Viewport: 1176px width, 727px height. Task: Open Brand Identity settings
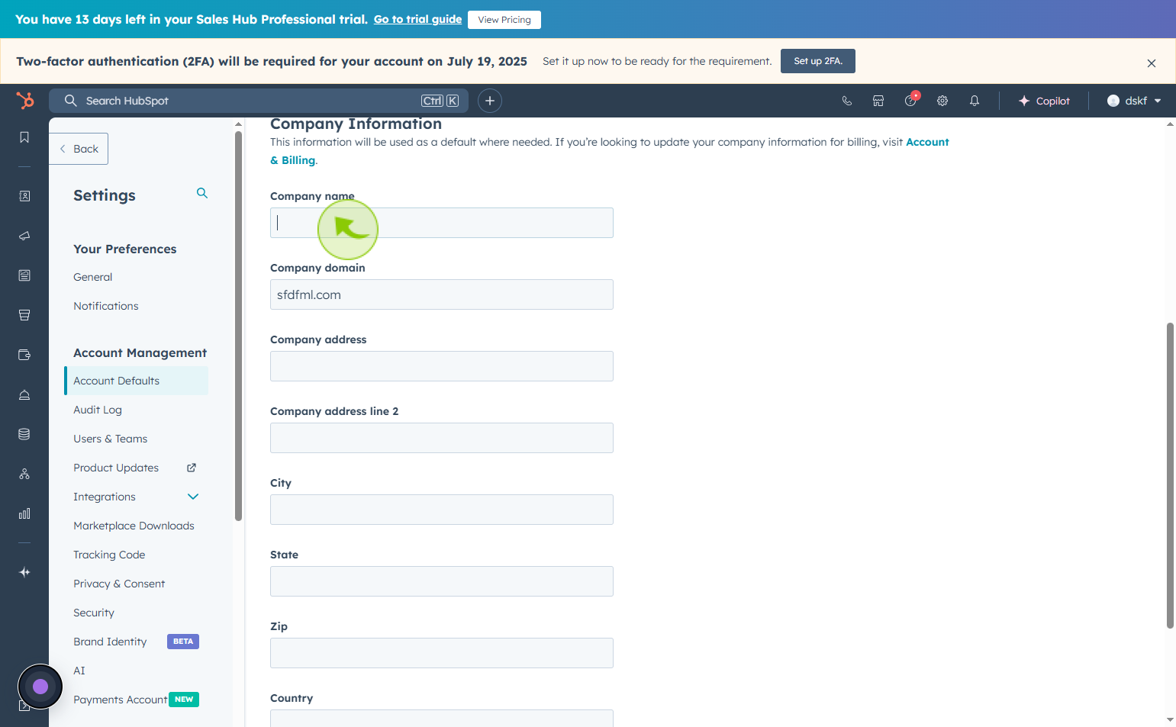click(x=110, y=642)
